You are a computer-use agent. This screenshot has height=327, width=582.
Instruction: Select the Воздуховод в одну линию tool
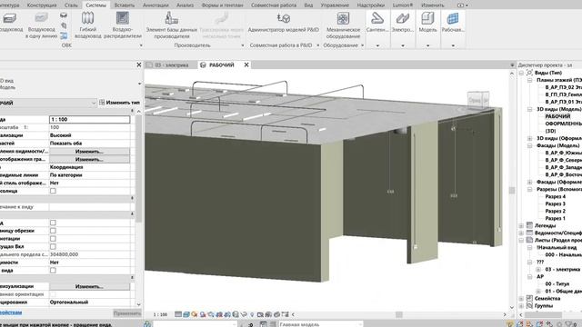point(41,25)
